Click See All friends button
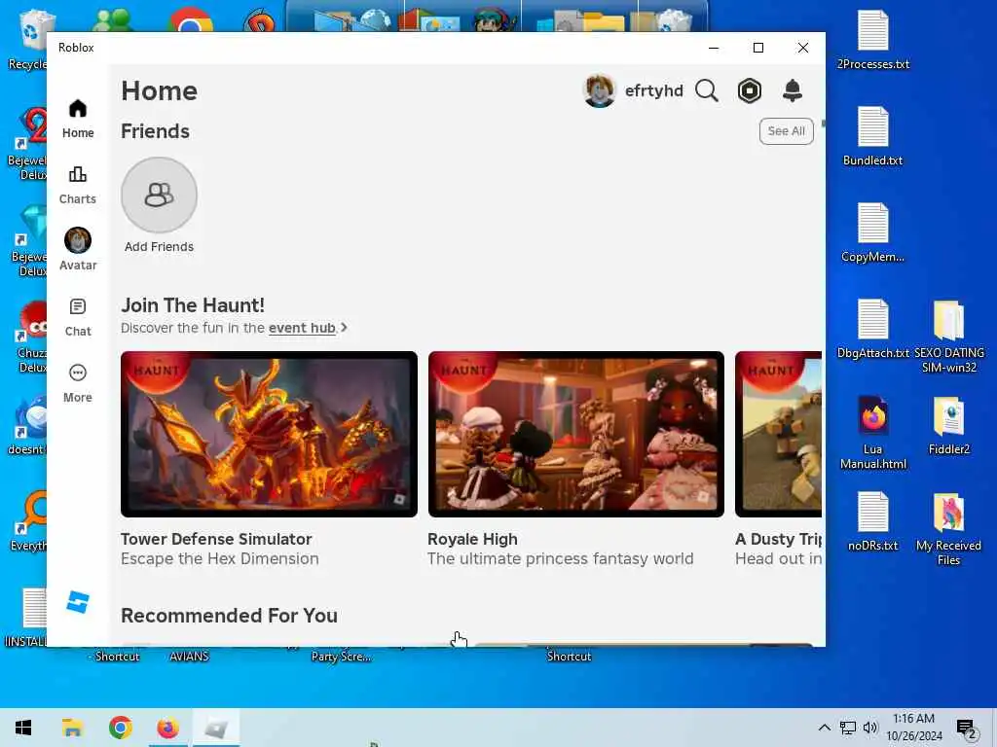 (786, 131)
